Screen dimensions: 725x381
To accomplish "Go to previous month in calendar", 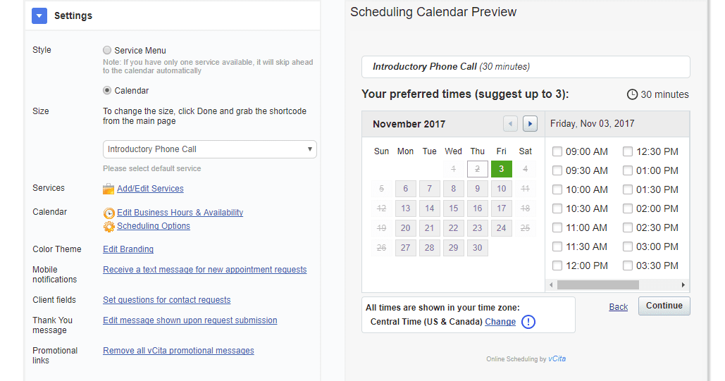I will pyautogui.click(x=510, y=124).
